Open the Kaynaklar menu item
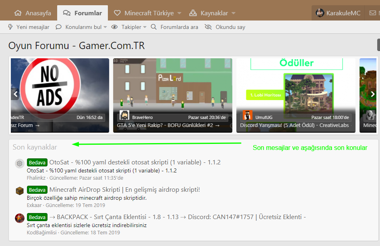 [214, 13]
